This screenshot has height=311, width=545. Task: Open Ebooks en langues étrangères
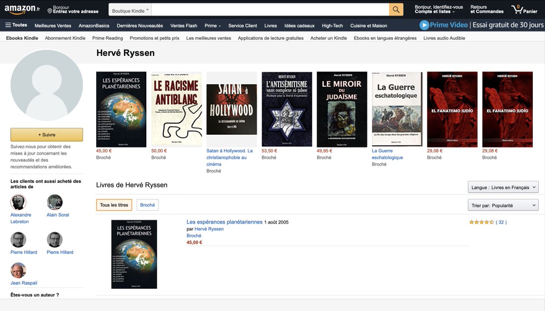click(x=385, y=38)
